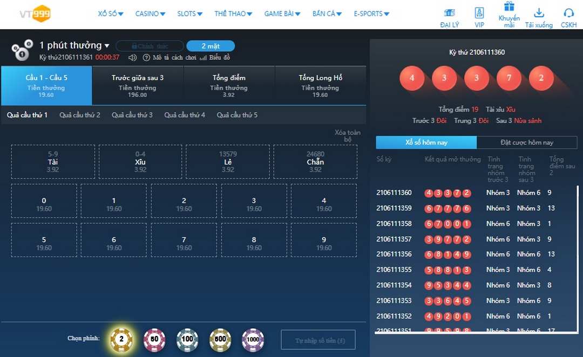Screen dimensions: 583x357
Task: Switch to Tổng điểm tab
Action: click(229, 85)
